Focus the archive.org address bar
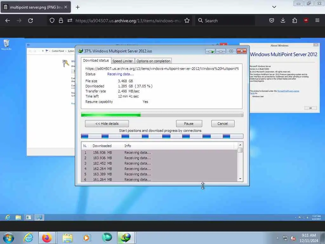This screenshot has height=244, width=325. [128, 21]
